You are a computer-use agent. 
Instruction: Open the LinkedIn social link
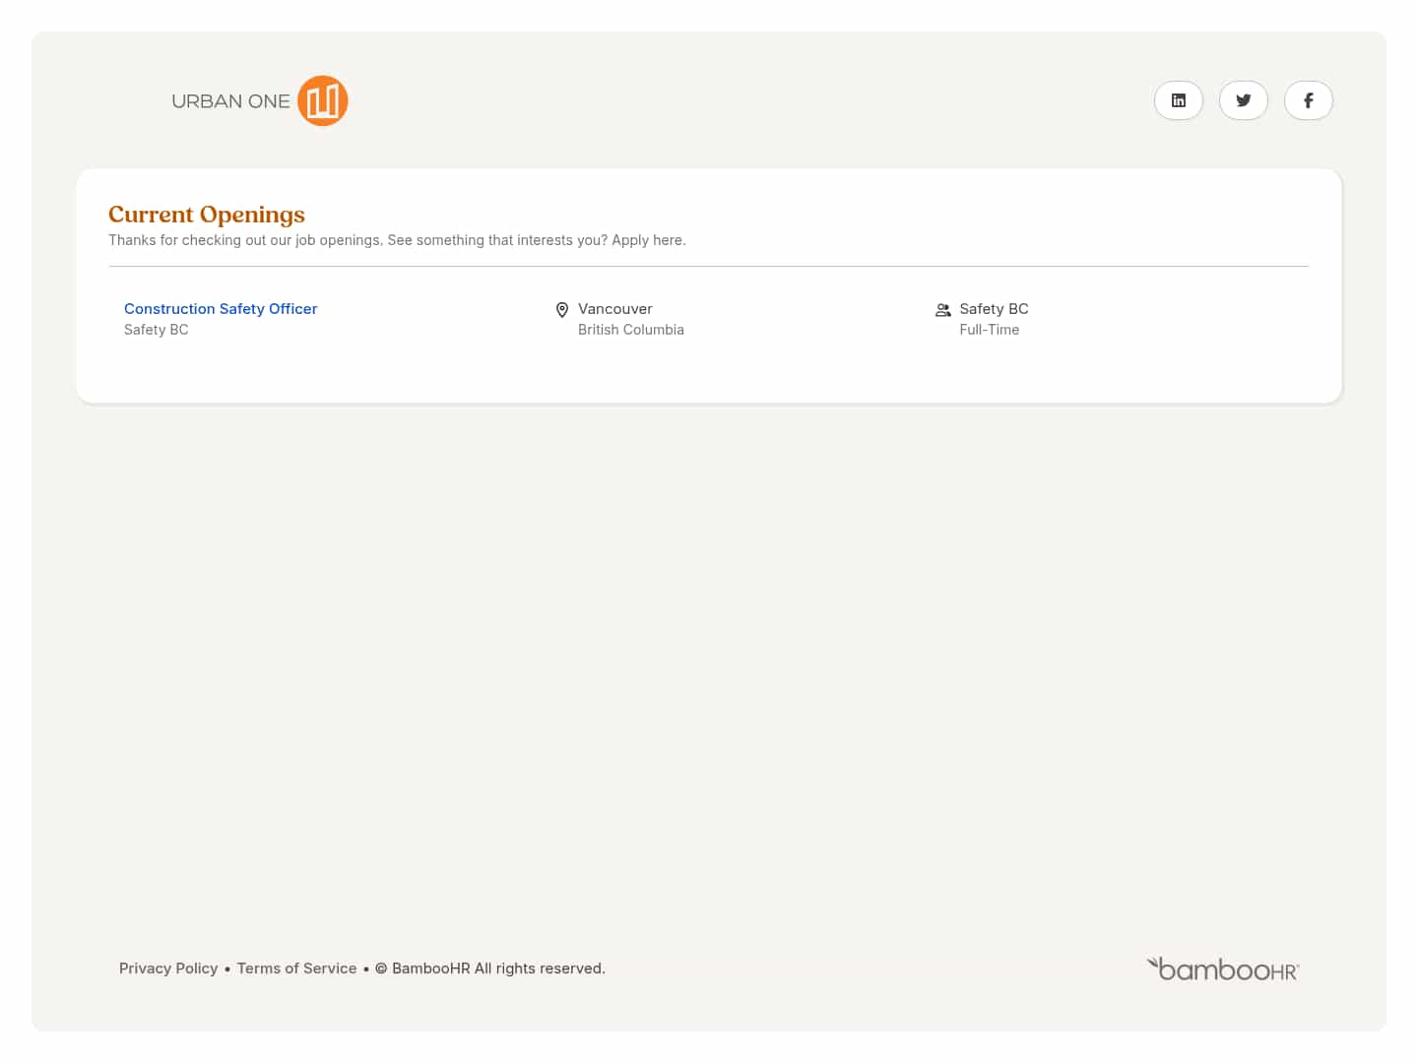(1178, 100)
